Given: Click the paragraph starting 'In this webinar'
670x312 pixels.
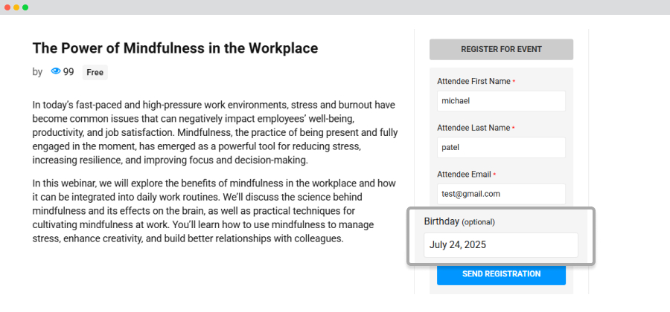Looking at the screenshot, I should coord(214,211).
